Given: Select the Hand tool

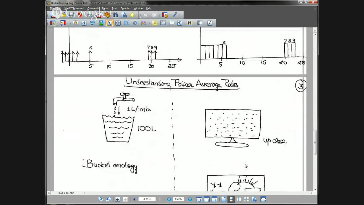Looking at the screenshot, I should tap(75, 23).
